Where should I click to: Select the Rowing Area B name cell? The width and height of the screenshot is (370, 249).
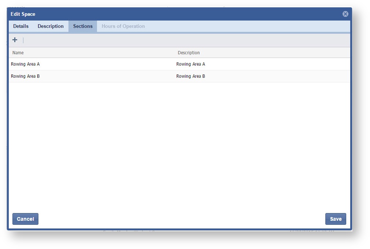(25, 76)
